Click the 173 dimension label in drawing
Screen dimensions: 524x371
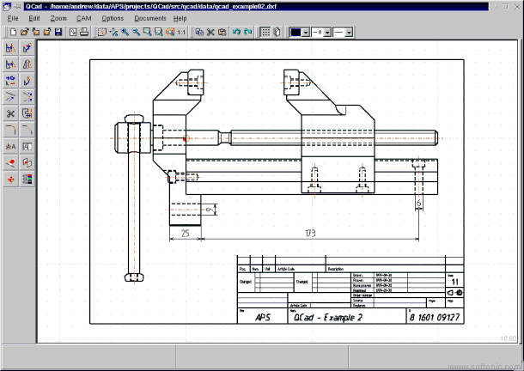312,233
